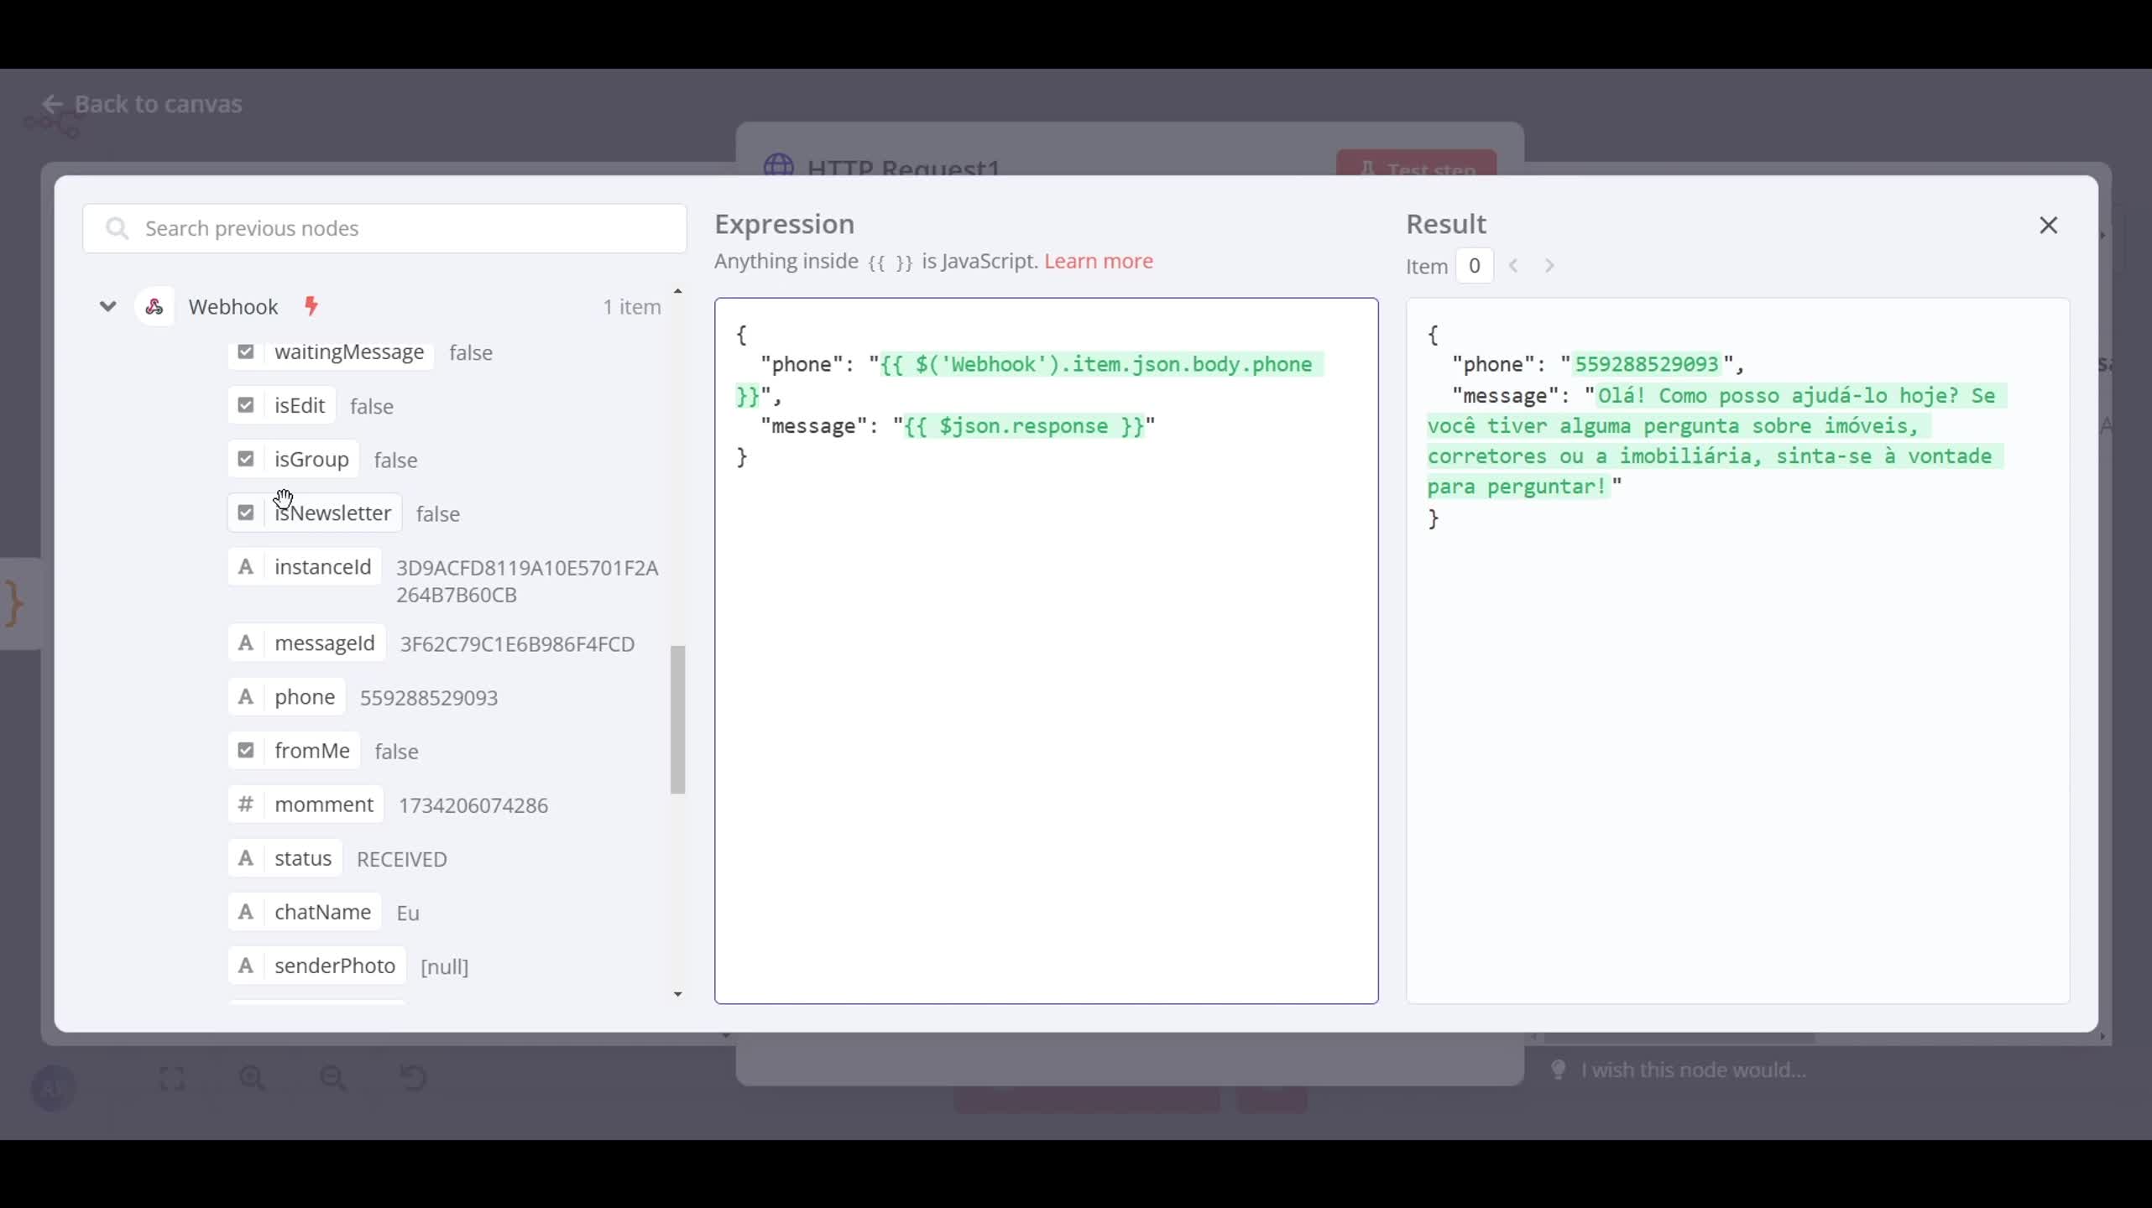Go to the next result item arrow
The width and height of the screenshot is (2152, 1208).
point(1549,266)
